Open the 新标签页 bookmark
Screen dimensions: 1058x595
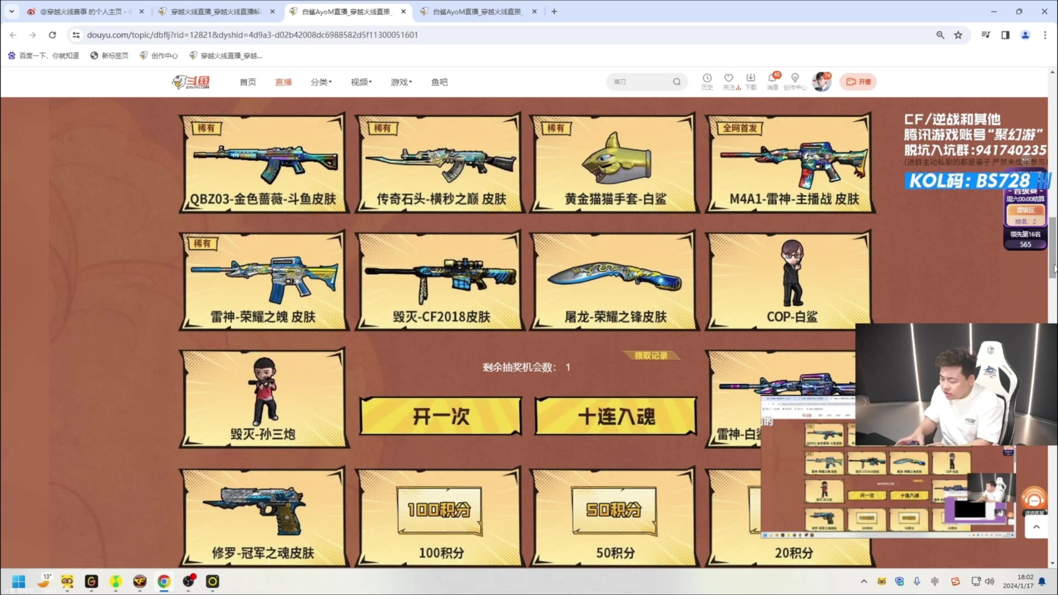(109, 56)
